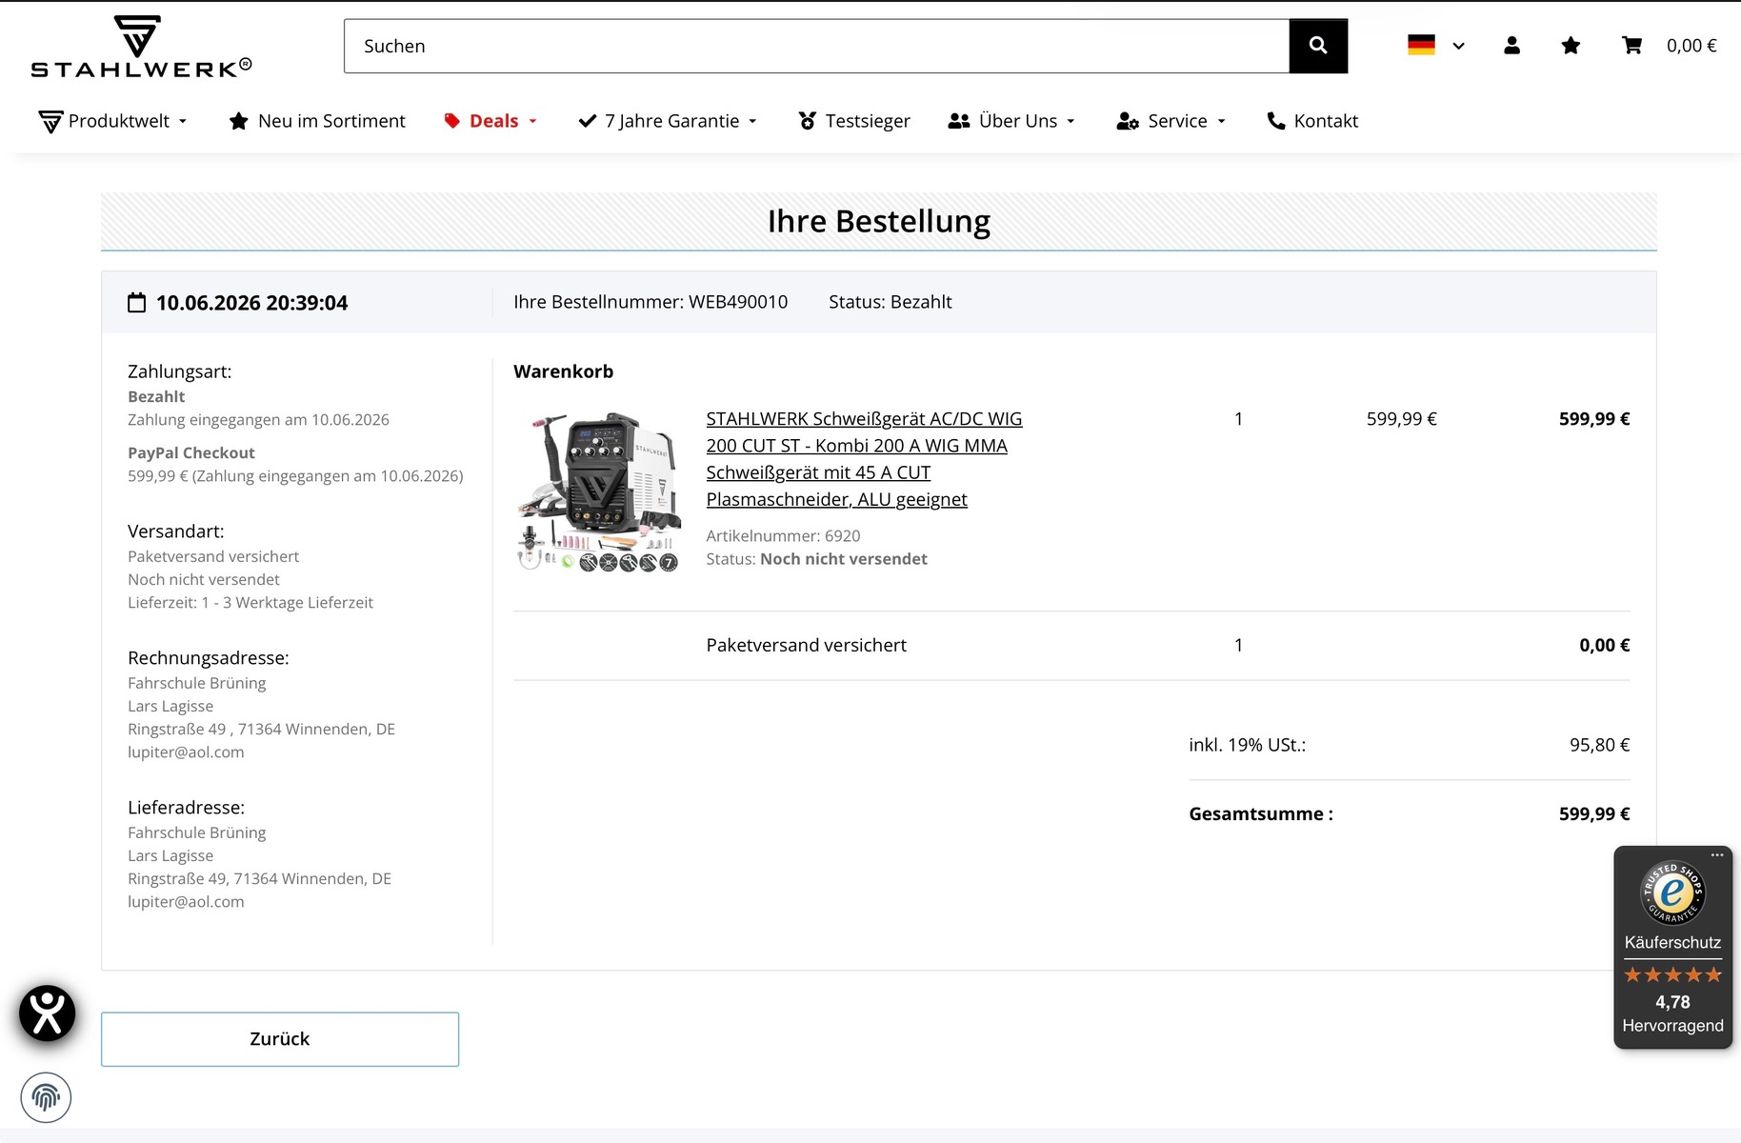Click the Zurück button
Viewport: 1741px width, 1143px height.
[280, 1039]
